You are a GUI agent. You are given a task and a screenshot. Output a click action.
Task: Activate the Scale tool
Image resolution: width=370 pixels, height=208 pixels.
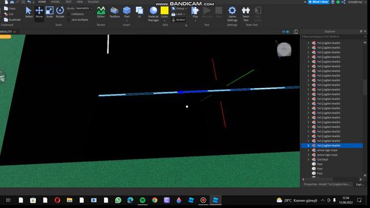pyautogui.click(x=50, y=12)
